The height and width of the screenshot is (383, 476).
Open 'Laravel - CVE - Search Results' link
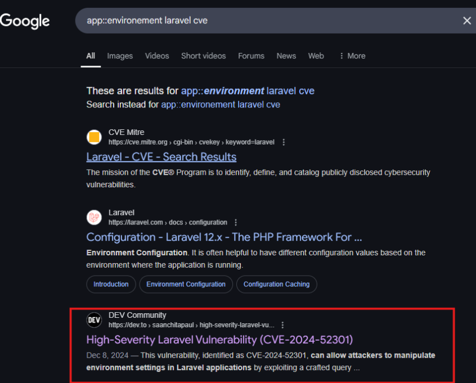coord(161,157)
